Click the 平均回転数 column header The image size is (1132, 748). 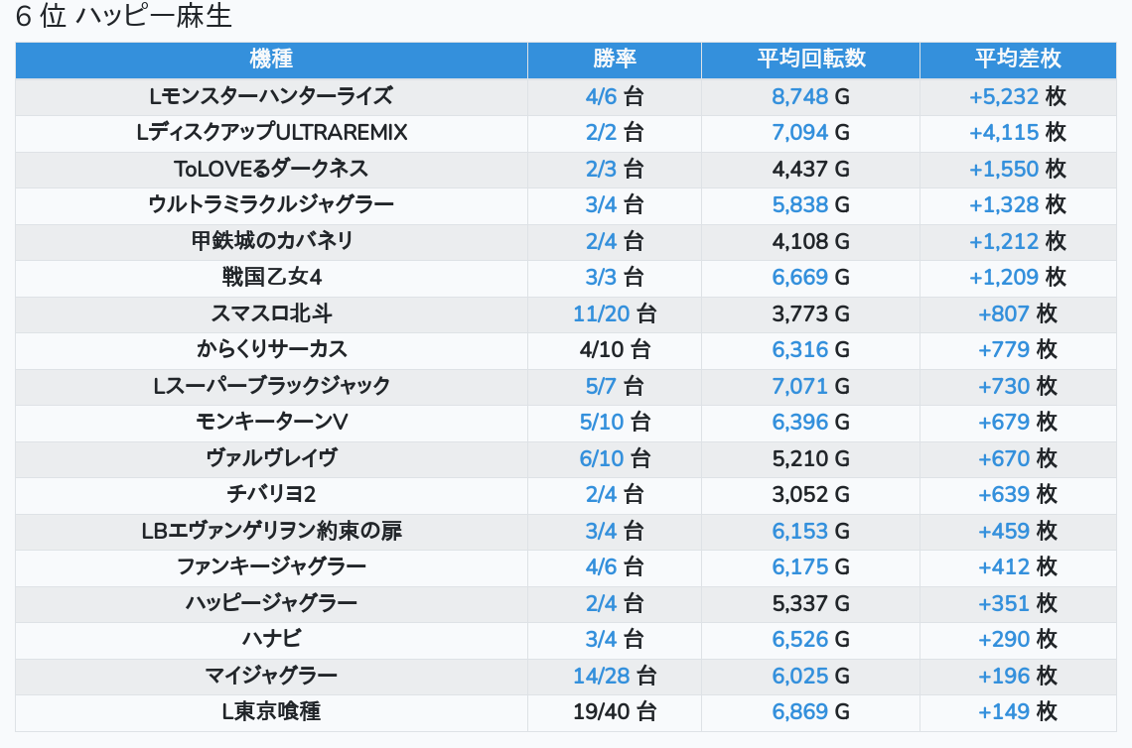(810, 60)
